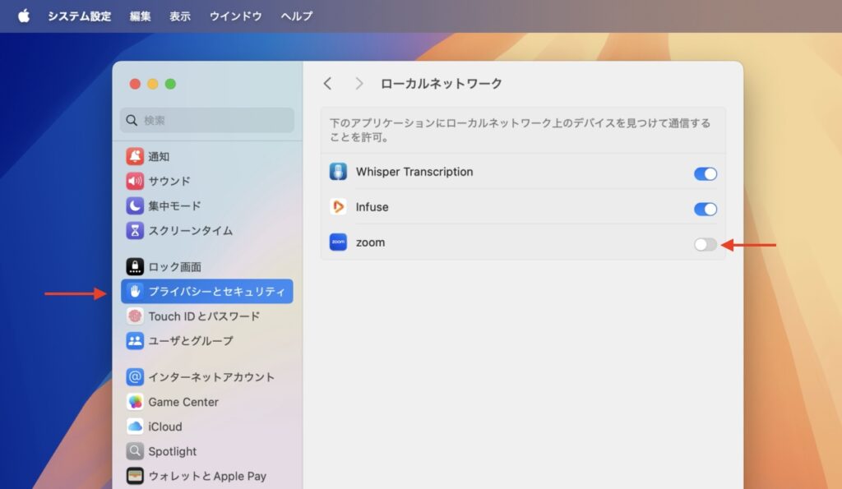The image size is (842, 489).
Task: Open the 通知 (Notifications) settings icon
Action: (136, 156)
